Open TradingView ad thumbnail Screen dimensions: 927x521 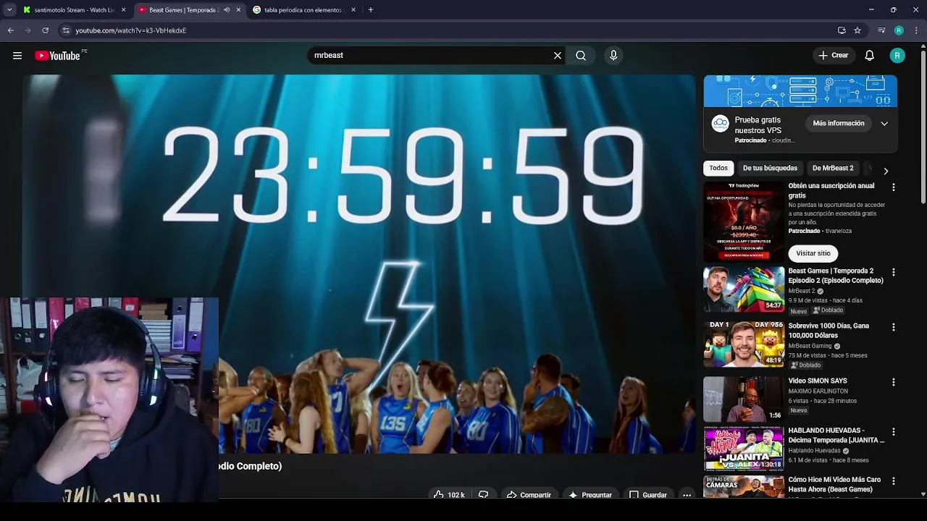(744, 221)
